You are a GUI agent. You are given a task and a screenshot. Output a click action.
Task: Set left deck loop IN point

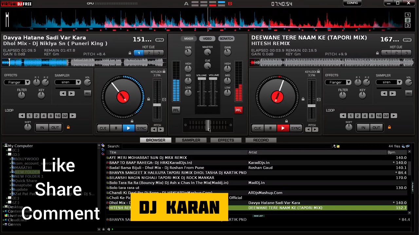click(42, 128)
